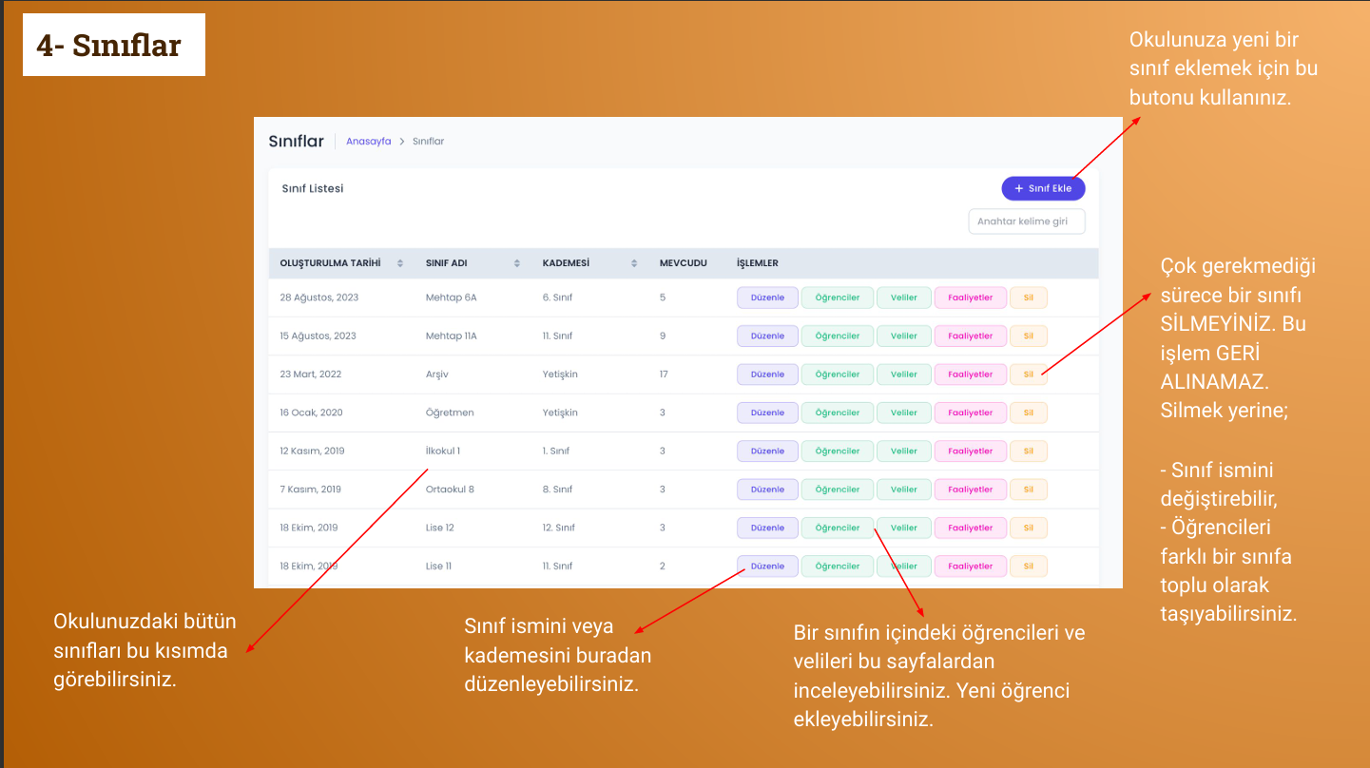The image size is (1370, 768).
Task: Click the Mevcudu column header
Action: pos(683,263)
